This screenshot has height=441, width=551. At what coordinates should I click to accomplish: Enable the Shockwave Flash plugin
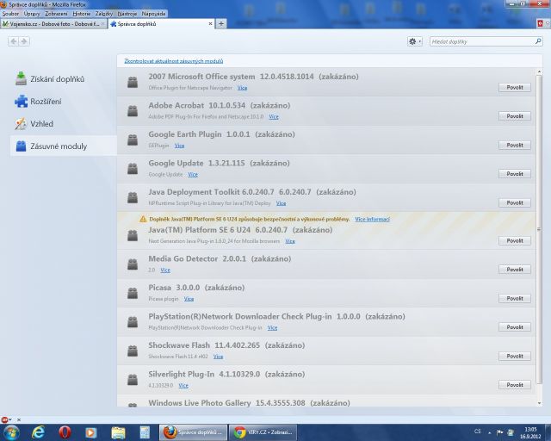pyautogui.click(x=515, y=356)
